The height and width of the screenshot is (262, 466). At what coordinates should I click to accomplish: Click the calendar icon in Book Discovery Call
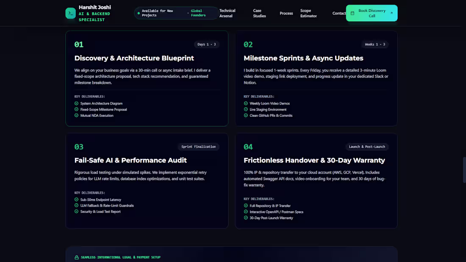[352, 13]
